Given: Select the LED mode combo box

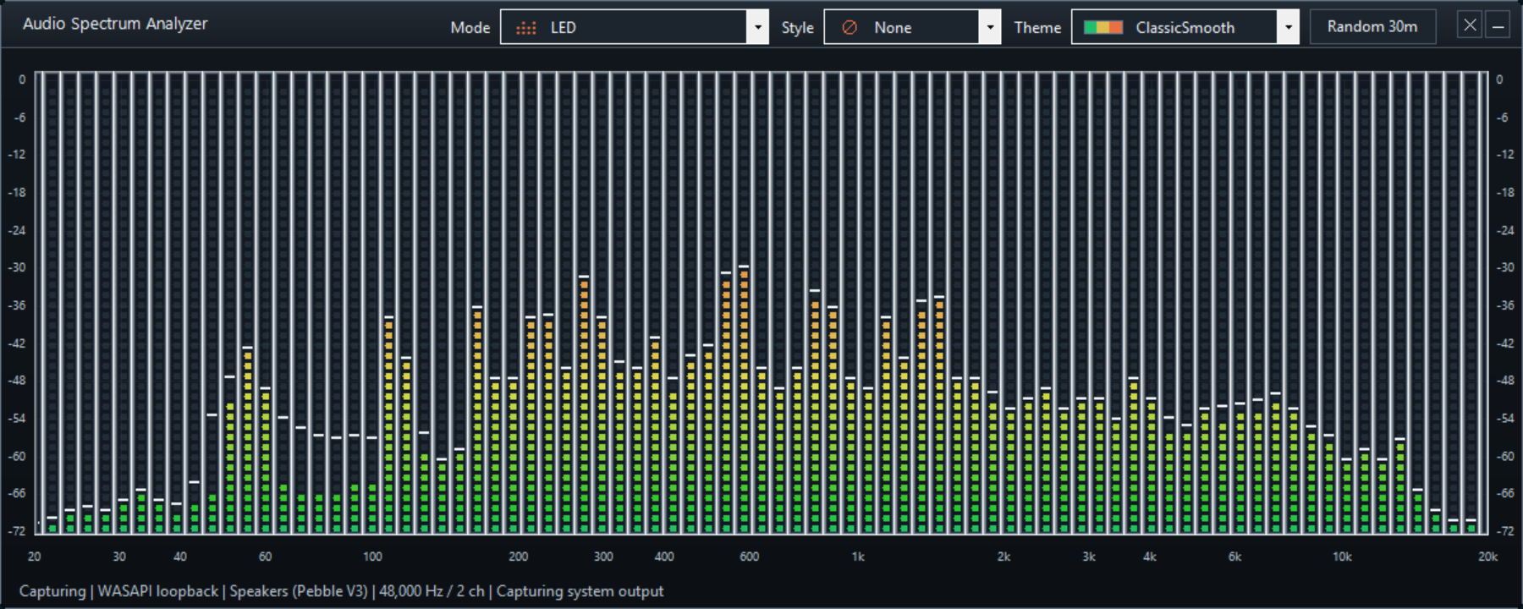Looking at the screenshot, I should pos(635,27).
